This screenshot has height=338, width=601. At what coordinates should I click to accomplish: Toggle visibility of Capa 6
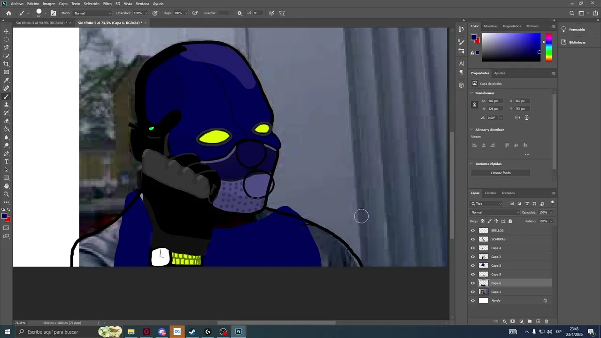(x=473, y=283)
